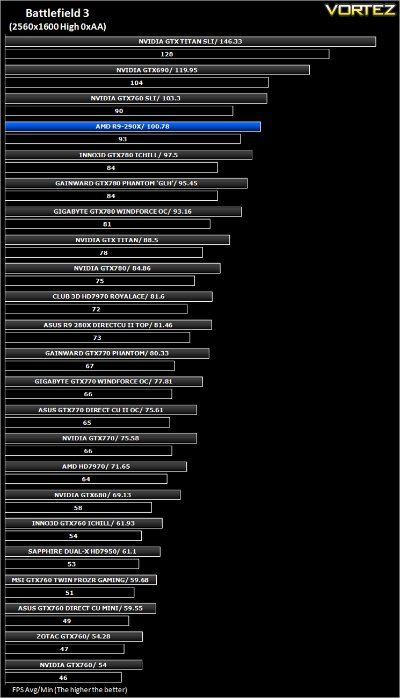This screenshot has width=400, height=698.
Task: Select the NVIDIA GTX760 SLI bar
Action: point(136,98)
